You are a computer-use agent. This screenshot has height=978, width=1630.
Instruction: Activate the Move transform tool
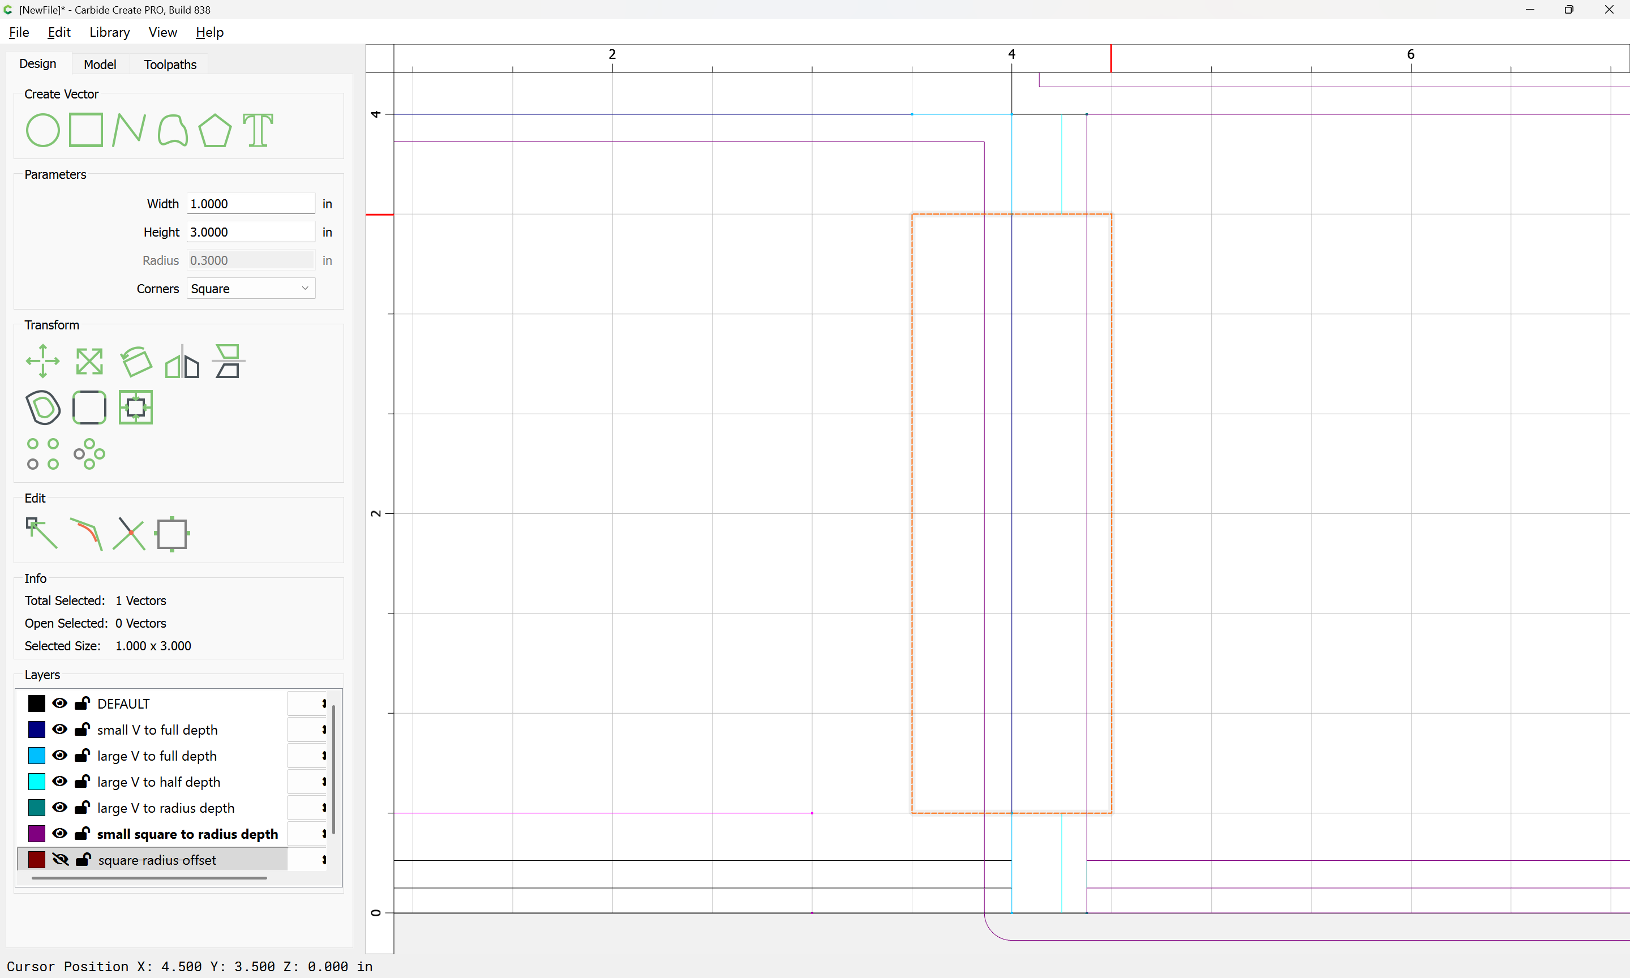pos(43,361)
